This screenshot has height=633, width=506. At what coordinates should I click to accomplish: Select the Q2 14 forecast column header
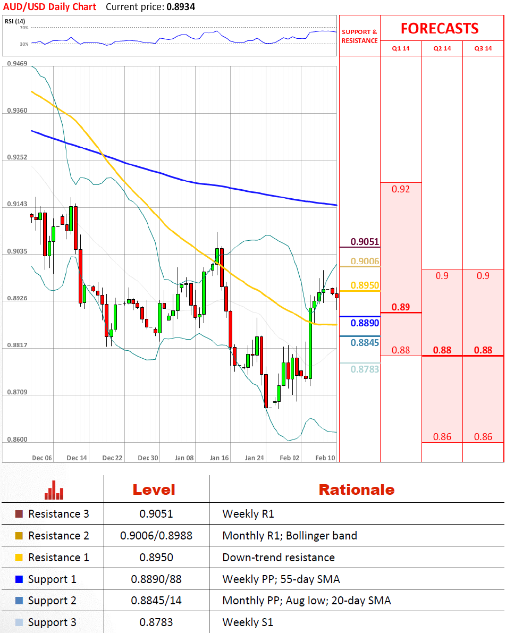click(442, 48)
